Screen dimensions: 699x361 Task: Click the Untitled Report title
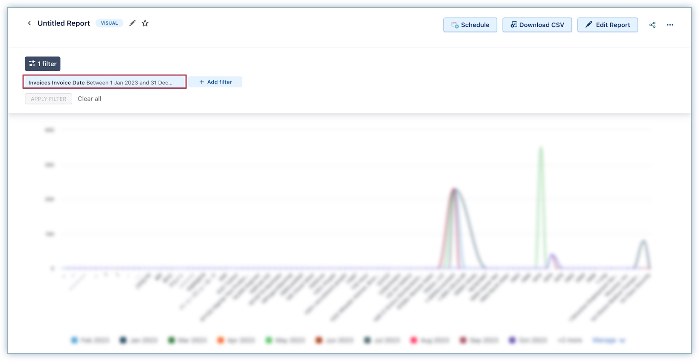64,23
